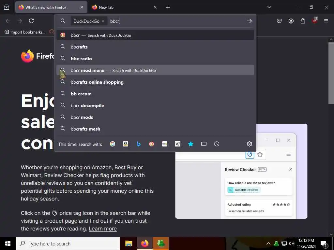Select eBay one-off search icon

coord(165,144)
